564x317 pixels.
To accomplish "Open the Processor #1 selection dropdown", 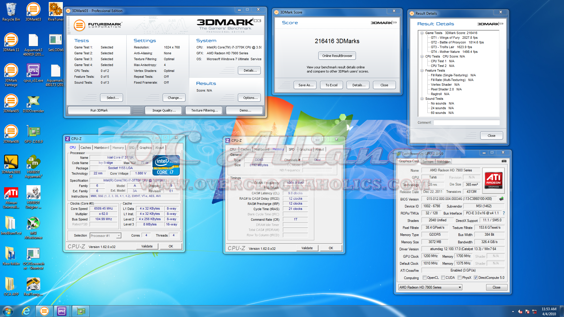I will pyautogui.click(x=105, y=235).
